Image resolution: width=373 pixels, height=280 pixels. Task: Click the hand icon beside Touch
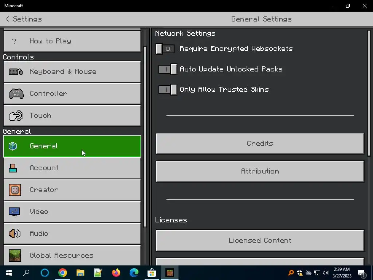(16, 116)
